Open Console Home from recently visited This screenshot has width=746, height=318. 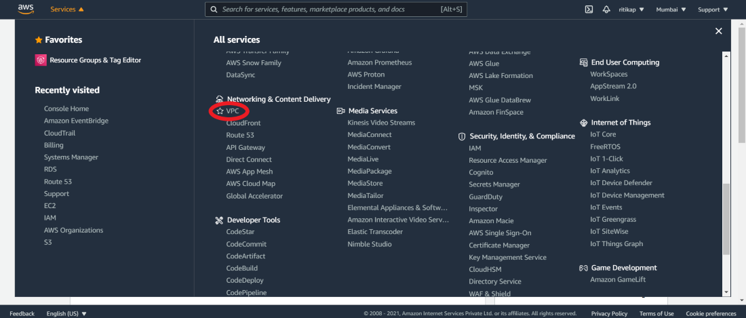[x=66, y=109]
